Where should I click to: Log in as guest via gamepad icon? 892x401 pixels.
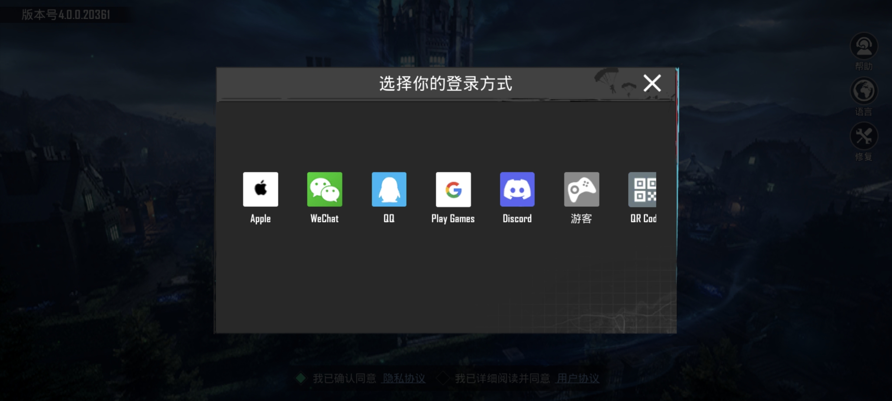(581, 189)
